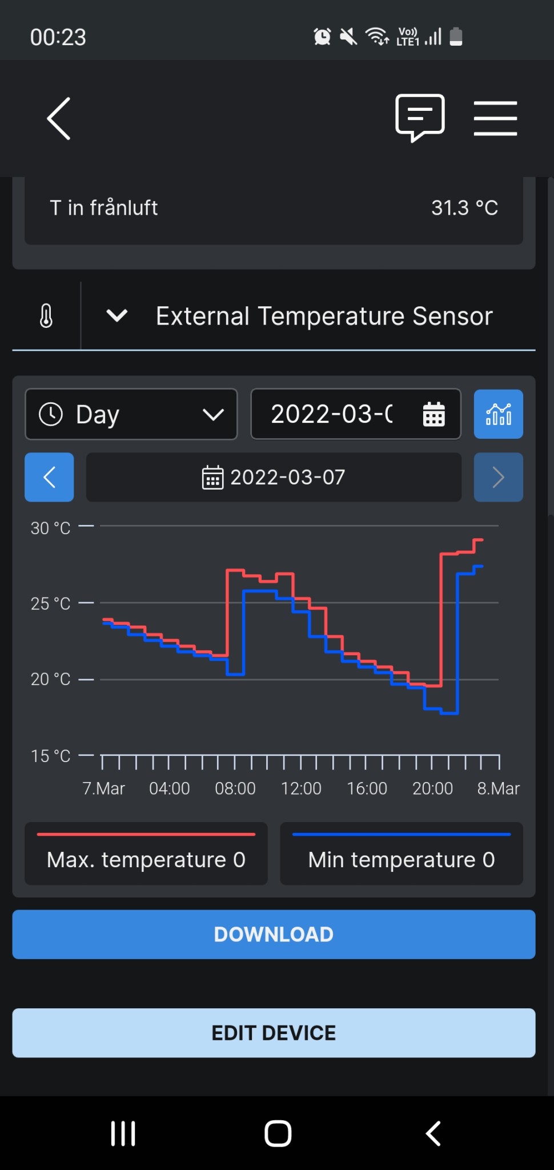Image resolution: width=554 pixels, height=1170 pixels.
Task: Toggle Min temperature series visibility
Action: click(401, 854)
